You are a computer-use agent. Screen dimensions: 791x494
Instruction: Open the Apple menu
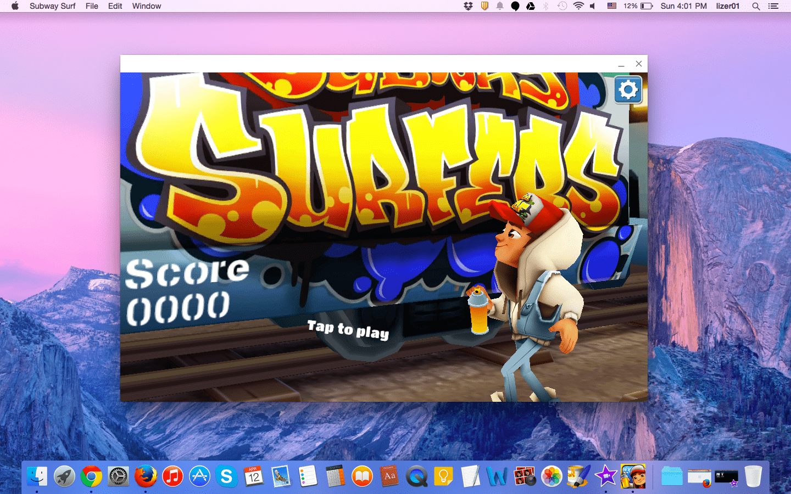(x=15, y=6)
